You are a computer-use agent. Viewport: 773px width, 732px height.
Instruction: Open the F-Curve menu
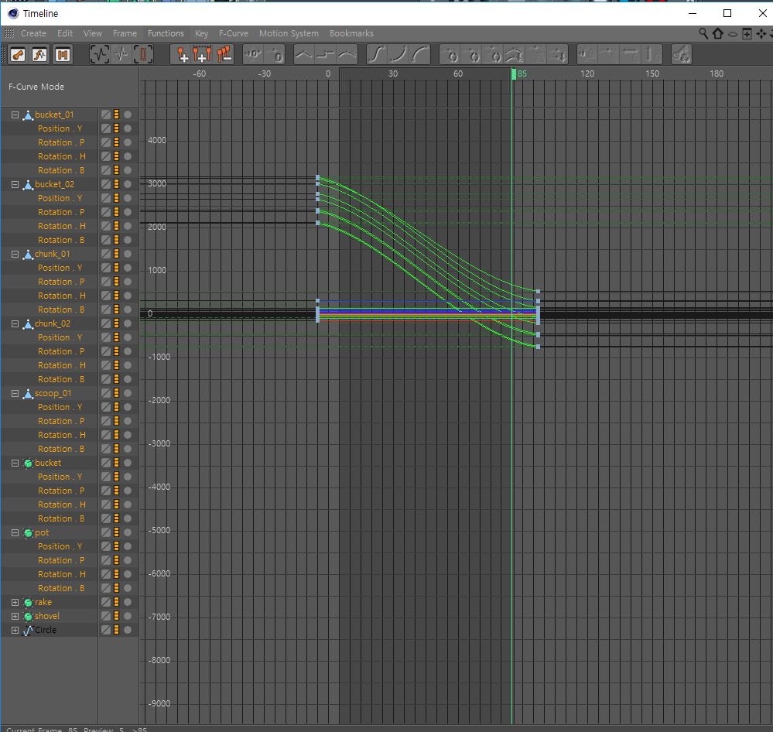tap(234, 33)
